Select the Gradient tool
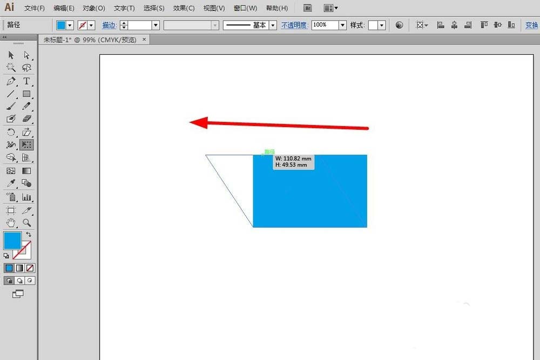The image size is (540, 360). (26, 171)
